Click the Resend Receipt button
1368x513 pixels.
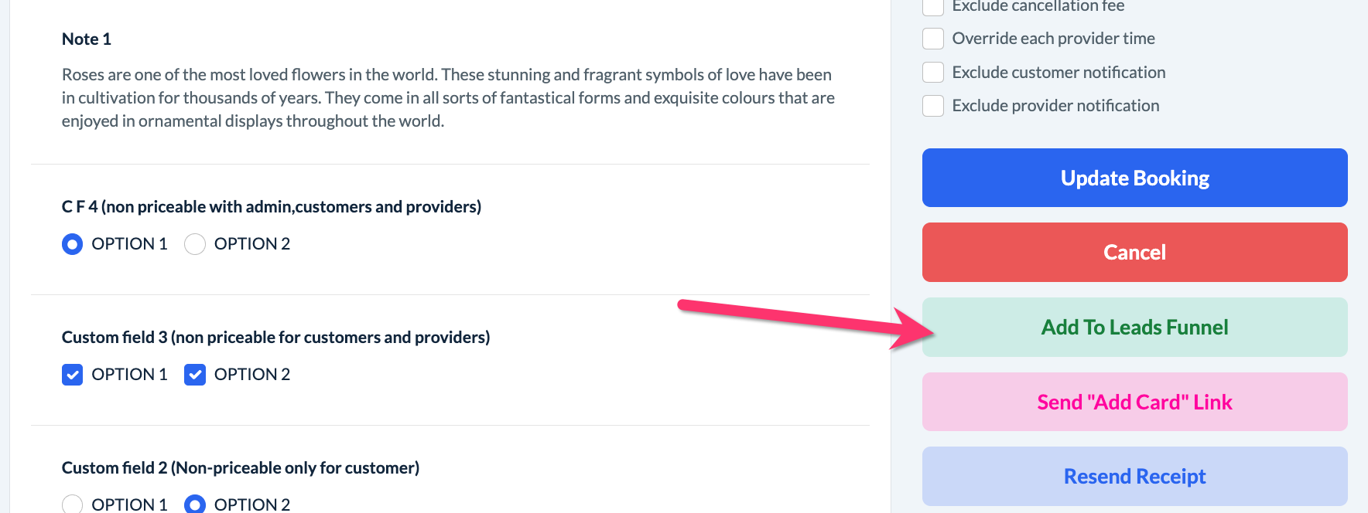(1134, 477)
